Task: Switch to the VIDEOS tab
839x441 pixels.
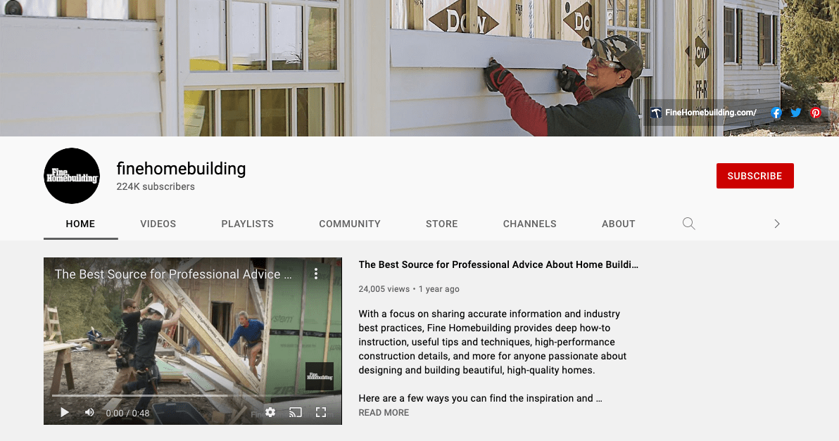Action: pyautogui.click(x=158, y=224)
